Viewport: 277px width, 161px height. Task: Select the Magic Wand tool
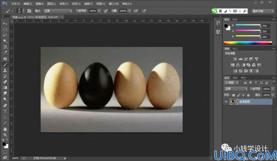[x=5, y=41]
